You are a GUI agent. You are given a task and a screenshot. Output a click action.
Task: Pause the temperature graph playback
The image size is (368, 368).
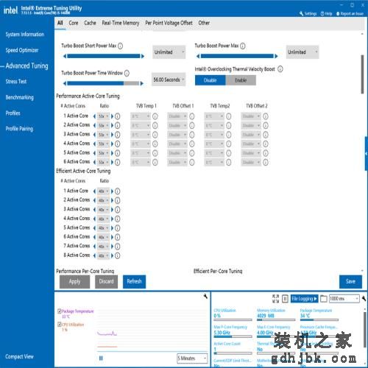click(x=101, y=358)
